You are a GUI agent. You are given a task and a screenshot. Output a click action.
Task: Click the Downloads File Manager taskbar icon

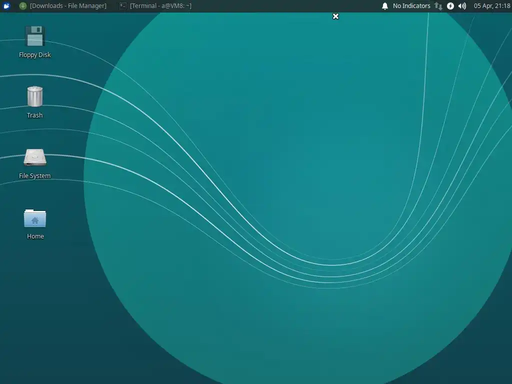point(23,6)
